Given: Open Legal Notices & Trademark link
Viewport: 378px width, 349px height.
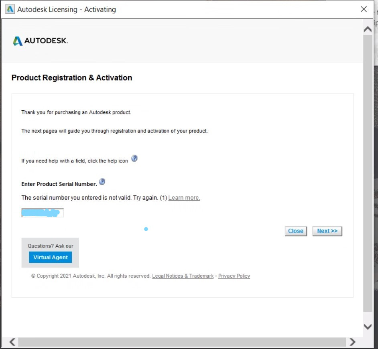Looking at the screenshot, I should [x=183, y=276].
